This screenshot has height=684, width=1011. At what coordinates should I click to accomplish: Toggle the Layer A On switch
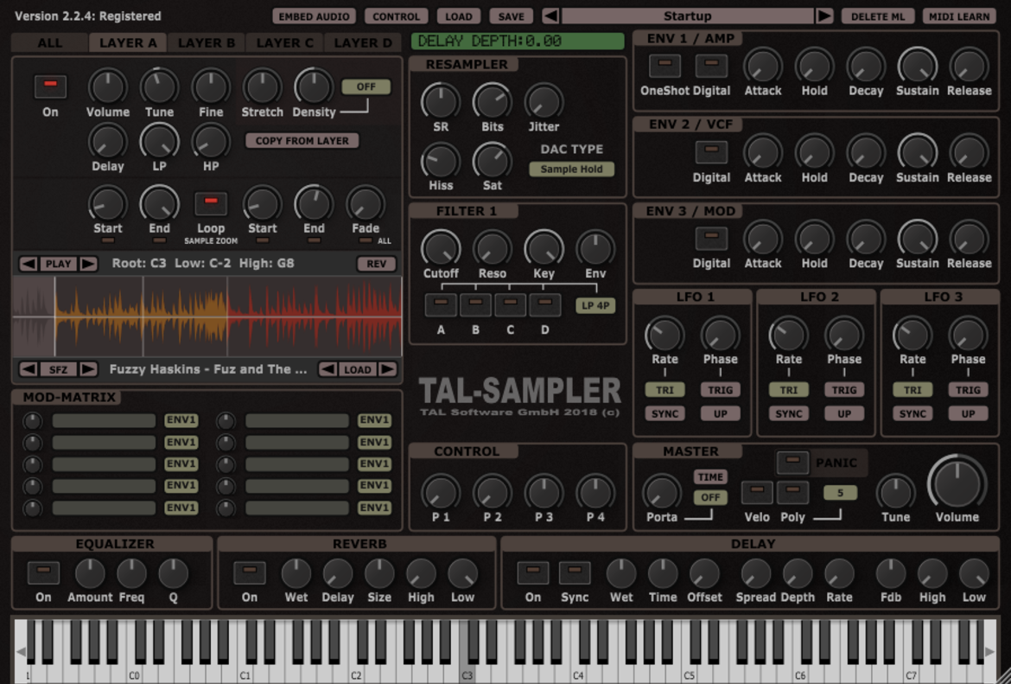(x=50, y=86)
